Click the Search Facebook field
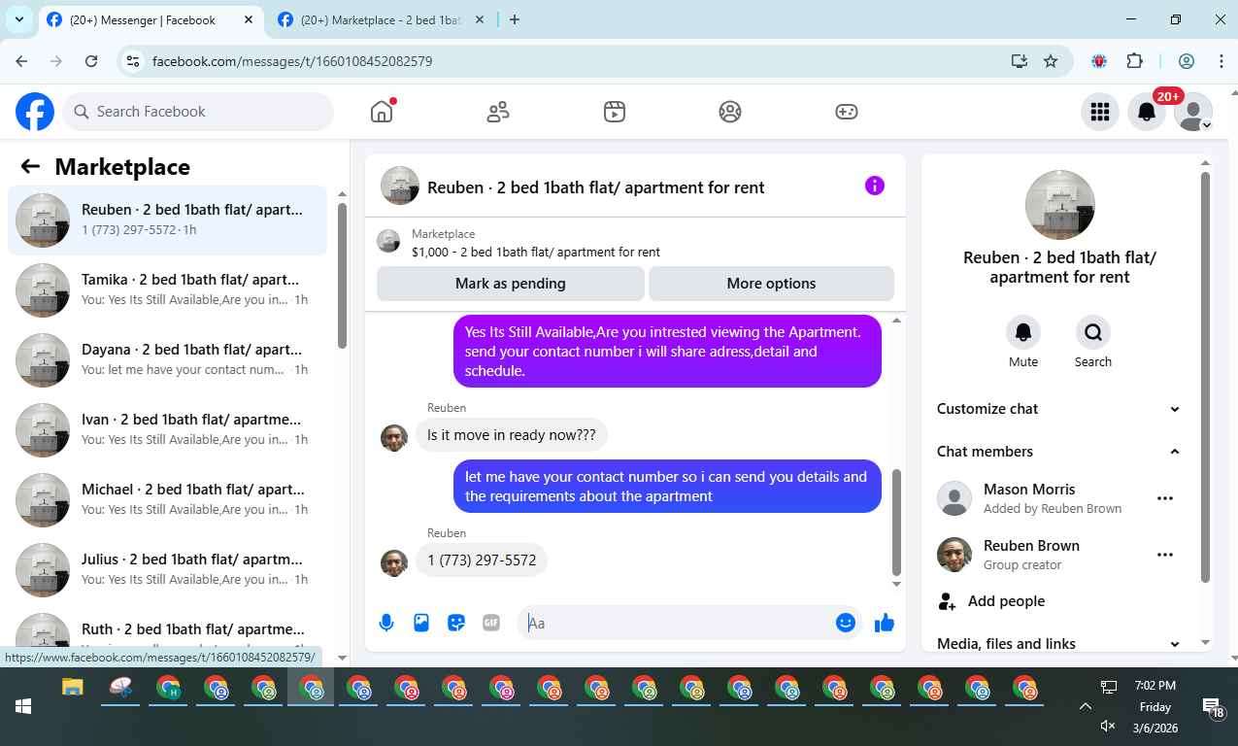 [198, 112]
